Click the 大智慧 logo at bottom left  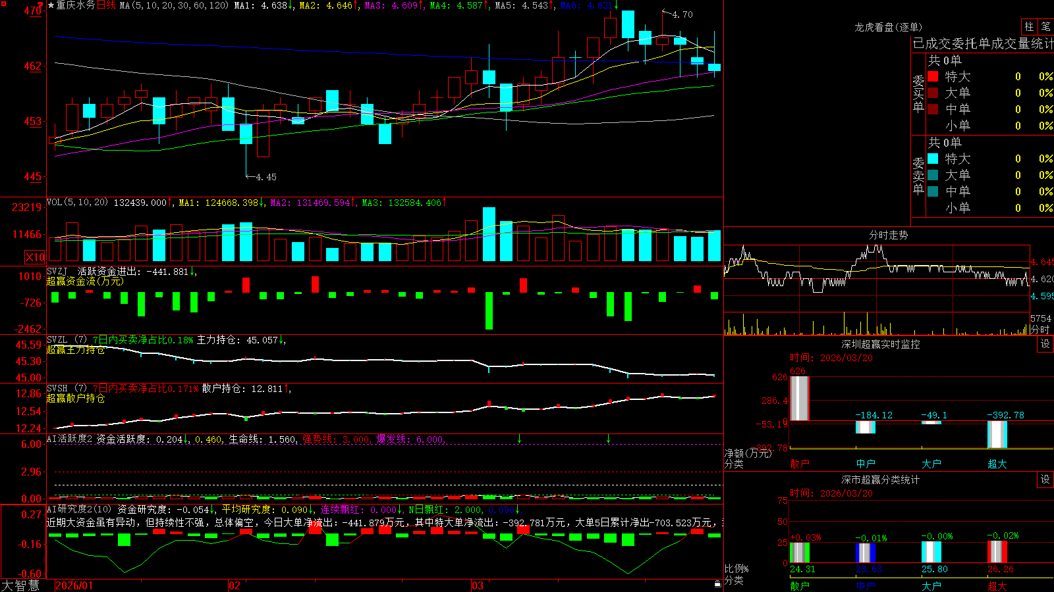(x=20, y=585)
